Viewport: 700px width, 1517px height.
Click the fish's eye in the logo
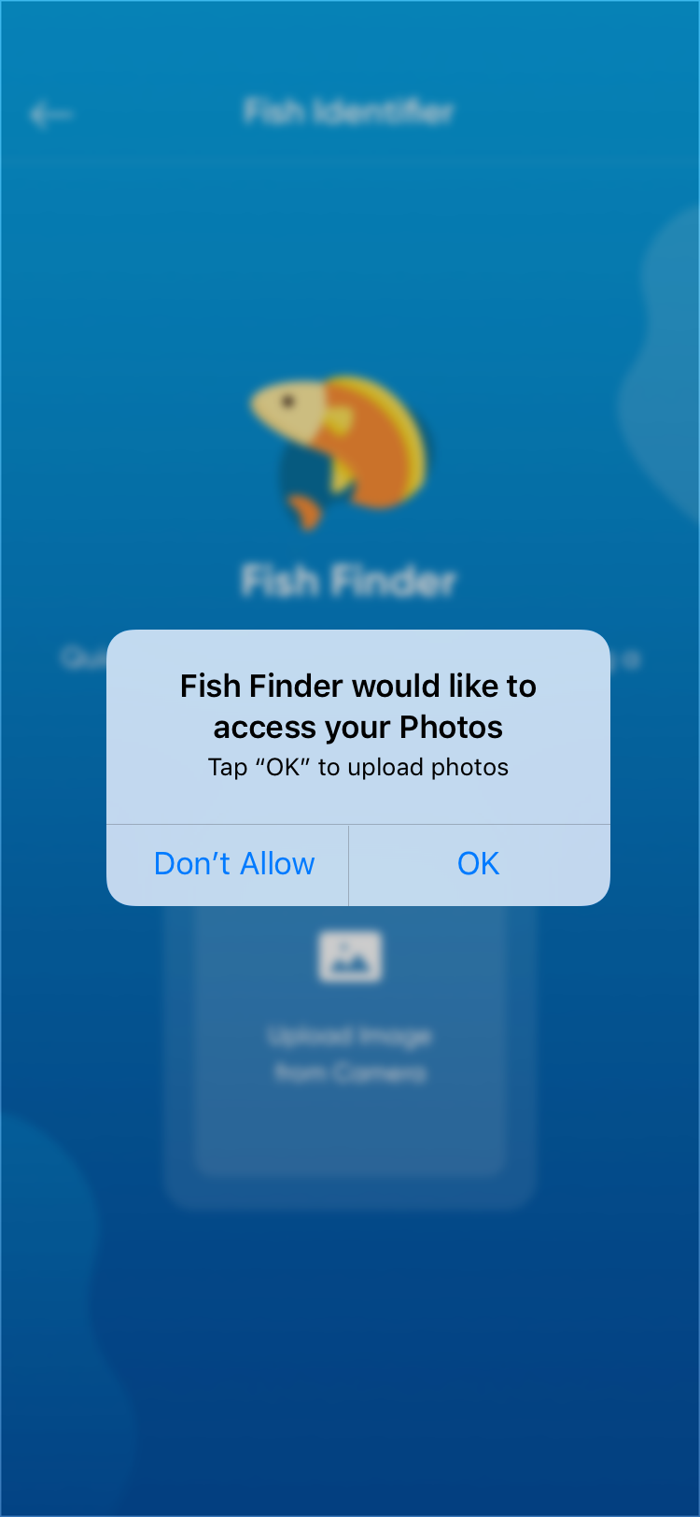tap(289, 402)
